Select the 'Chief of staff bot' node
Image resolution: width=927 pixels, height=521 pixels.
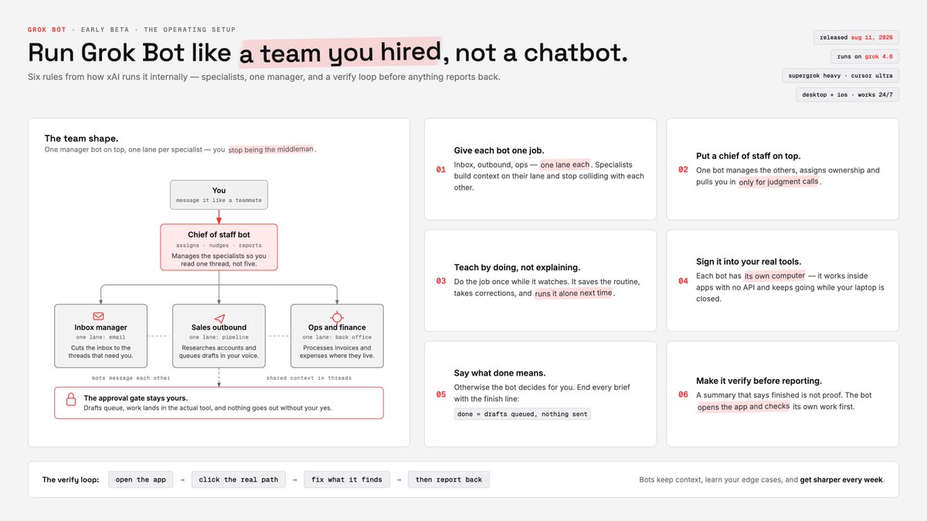219,247
